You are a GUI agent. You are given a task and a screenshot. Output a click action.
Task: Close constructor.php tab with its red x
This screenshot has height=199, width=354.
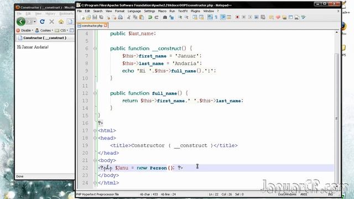click(x=106, y=26)
